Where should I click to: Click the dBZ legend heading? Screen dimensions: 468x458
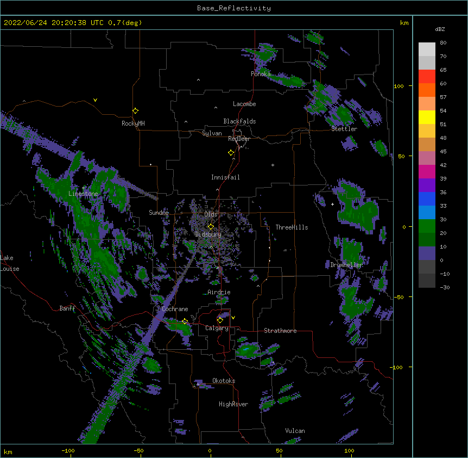point(440,29)
